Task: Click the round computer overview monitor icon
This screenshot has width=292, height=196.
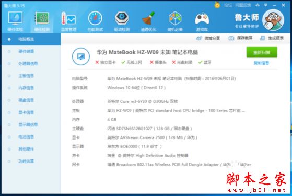Action: click(x=81, y=56)
